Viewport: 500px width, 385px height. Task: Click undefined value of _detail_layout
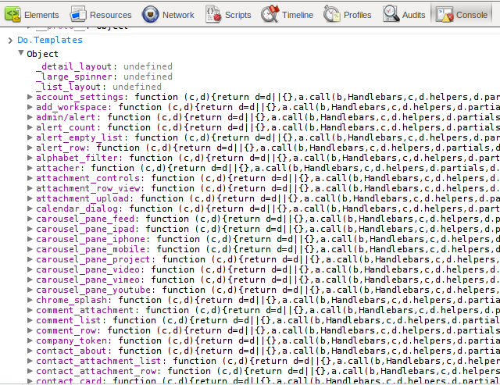(148, 66)
